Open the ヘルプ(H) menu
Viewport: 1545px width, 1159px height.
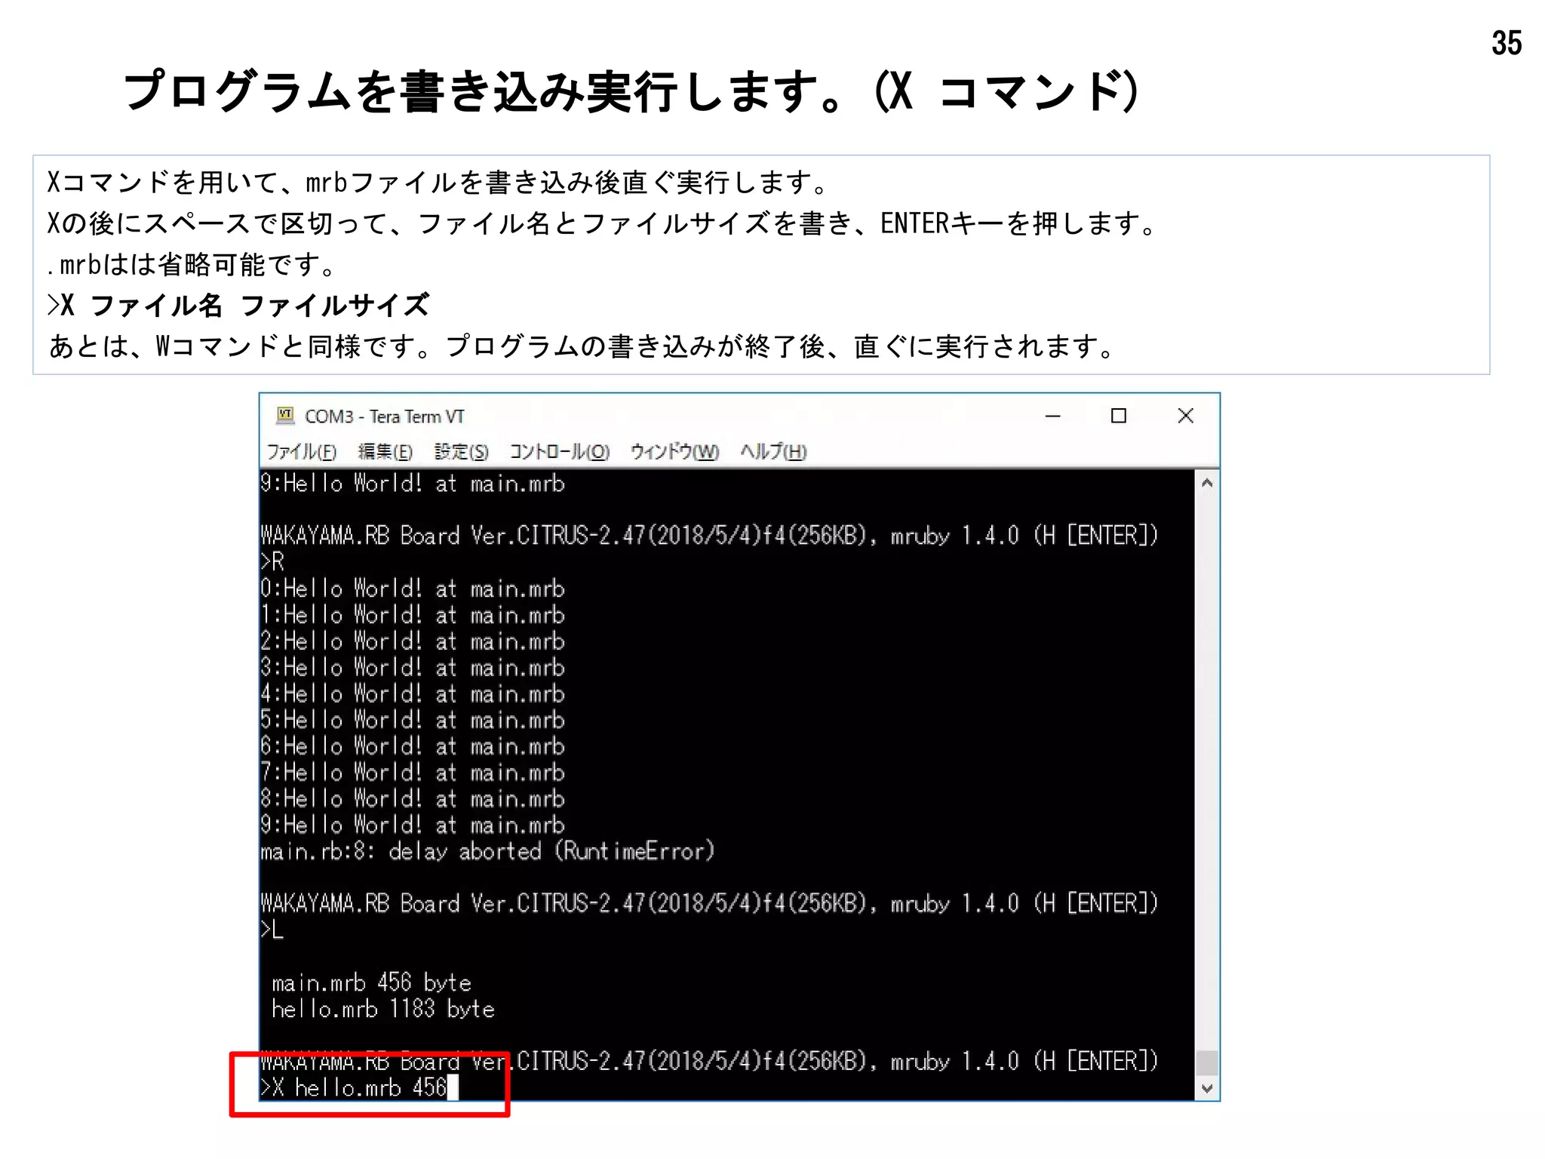coord(773,452)
